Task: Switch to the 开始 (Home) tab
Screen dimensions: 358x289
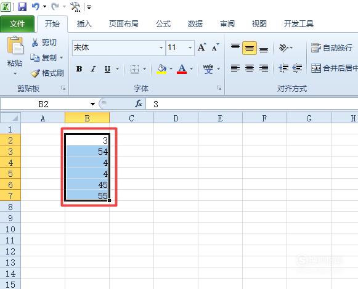Action: point(52,24)
